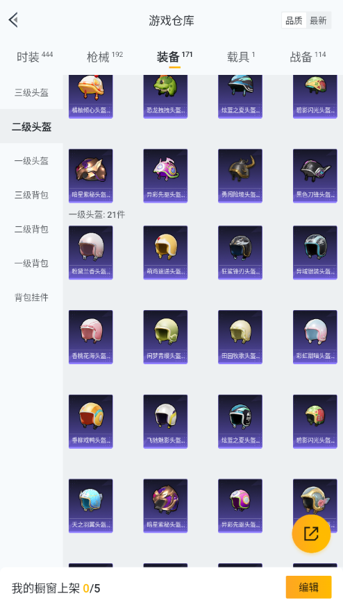Jump to 背包挂件 category
This screenshot has width=343, height=607.
click(31, 298)
